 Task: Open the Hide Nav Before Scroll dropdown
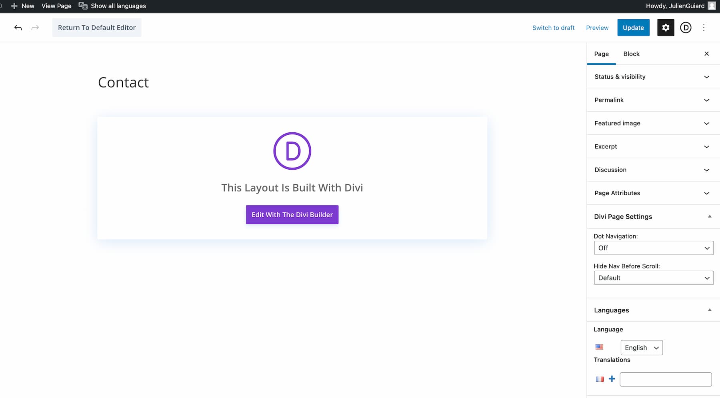pyautogui.click(x=654, y=278)
